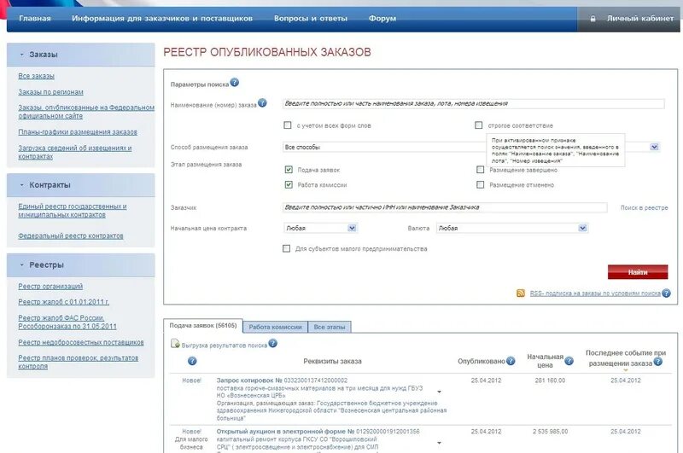Open 'Единый реестр государственных и муниципальных контрактов'
The image size is (683, 453).
(73, 210)
